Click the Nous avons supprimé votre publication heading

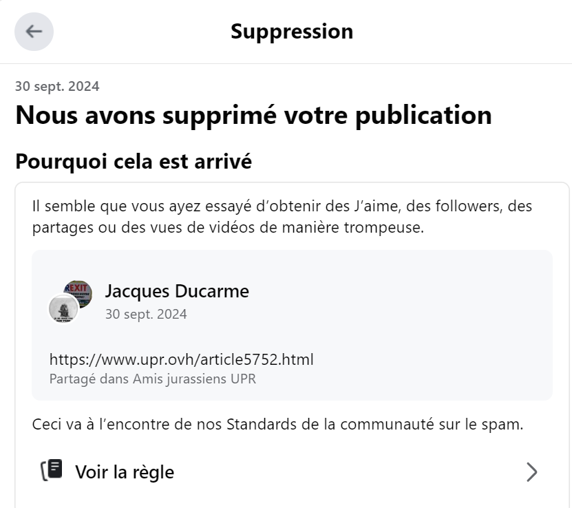click(253, 115)
